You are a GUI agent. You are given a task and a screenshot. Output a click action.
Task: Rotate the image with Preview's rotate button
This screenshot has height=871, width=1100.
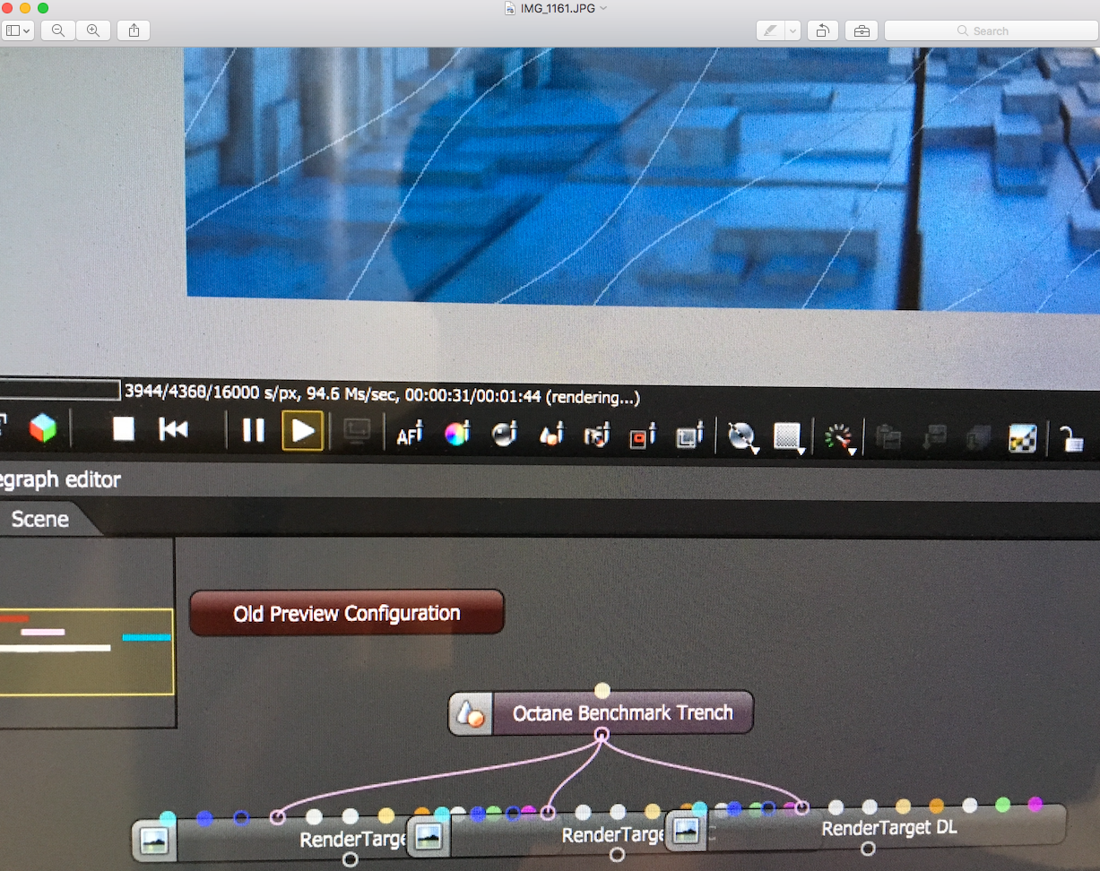point(822,30)
